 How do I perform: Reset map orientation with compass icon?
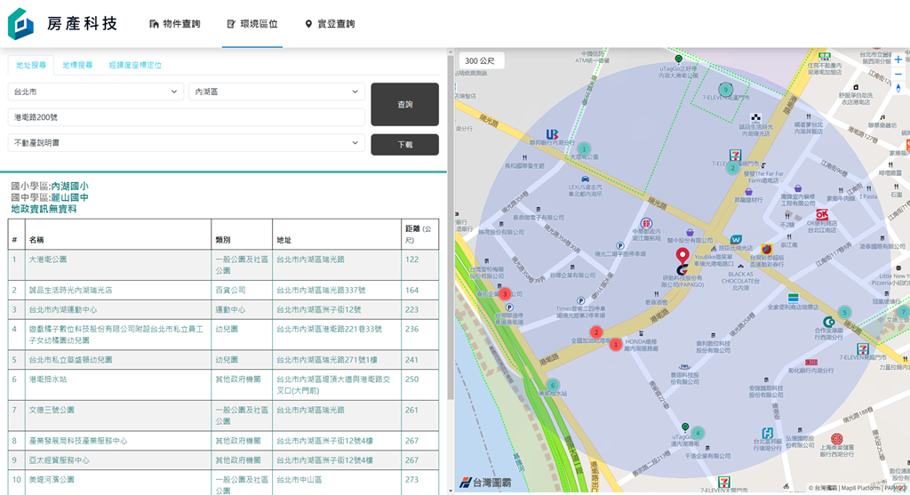pos(898,88)
